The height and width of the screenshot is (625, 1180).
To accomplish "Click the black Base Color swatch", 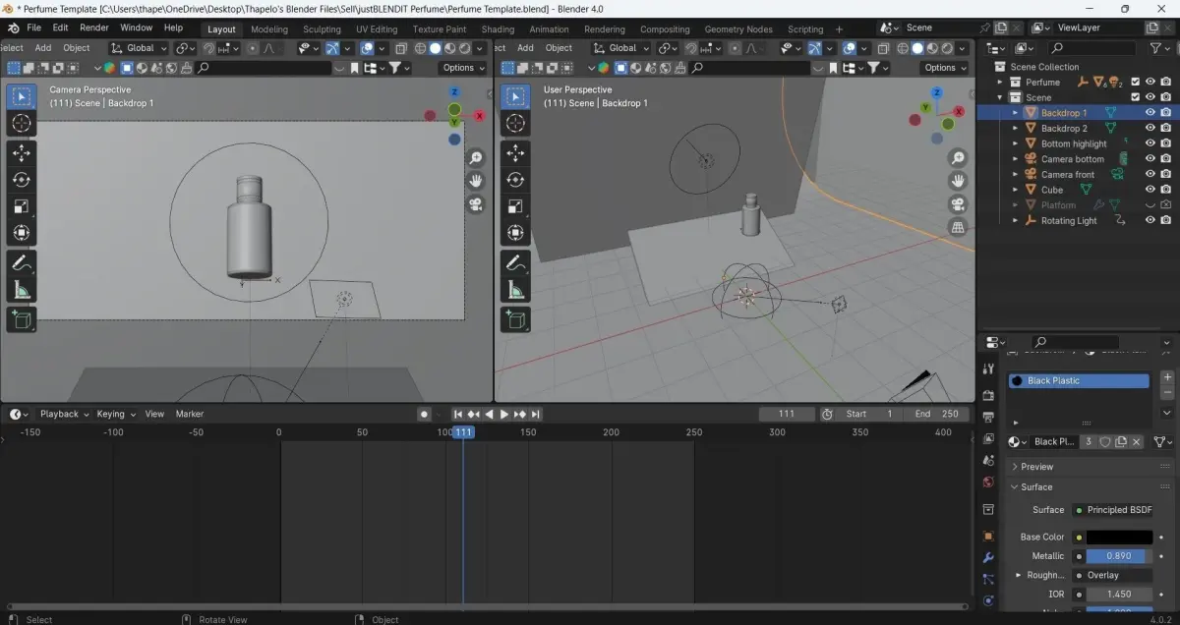I will [x=1119, y=538].
